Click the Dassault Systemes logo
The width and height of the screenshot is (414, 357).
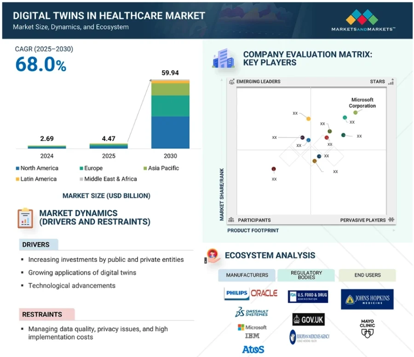pyautogui.click(x=251, y=312)
